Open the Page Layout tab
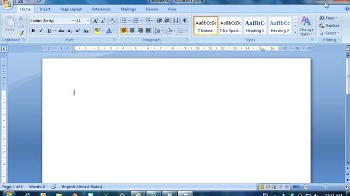This screenshot has width=350, height=196. 71,9
